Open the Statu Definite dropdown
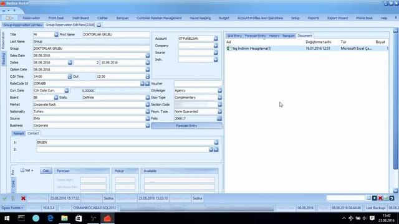The width and height of the screenshot is (399, 224). [x=148, y=97]
